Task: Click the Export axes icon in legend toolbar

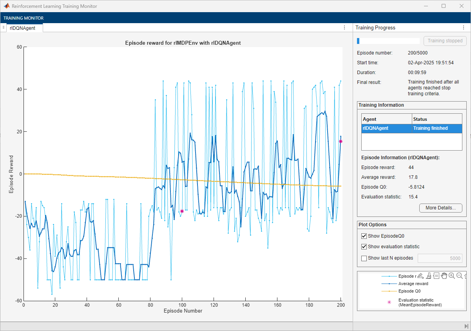Action: click(x=420, y=276)
